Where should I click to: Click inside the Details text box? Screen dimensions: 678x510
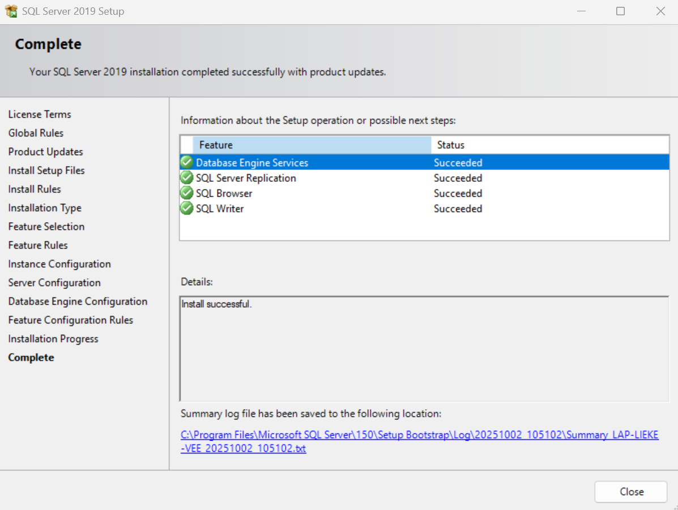(x=425, y=348)
